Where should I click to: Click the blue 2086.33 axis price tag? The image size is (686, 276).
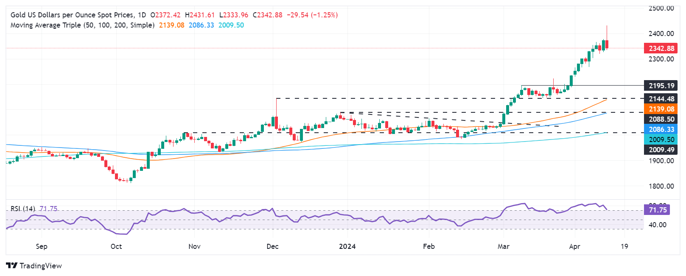click(661, 129)
